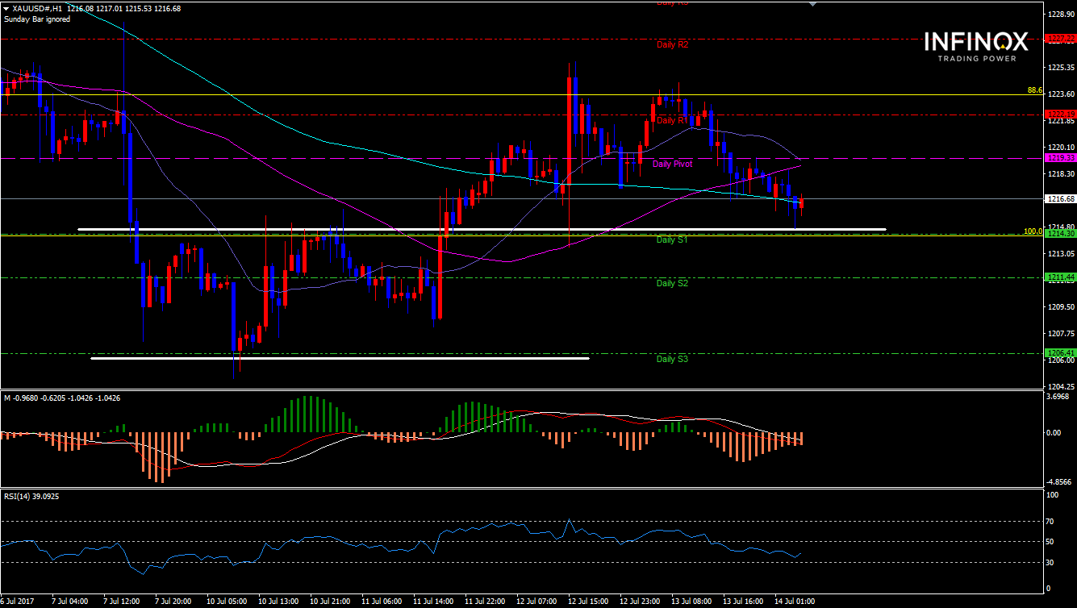The width and height of the screenshot is (1077, 608).
Task: Click the 'Sunday Bar ignored' text
Action: (36, 19)
